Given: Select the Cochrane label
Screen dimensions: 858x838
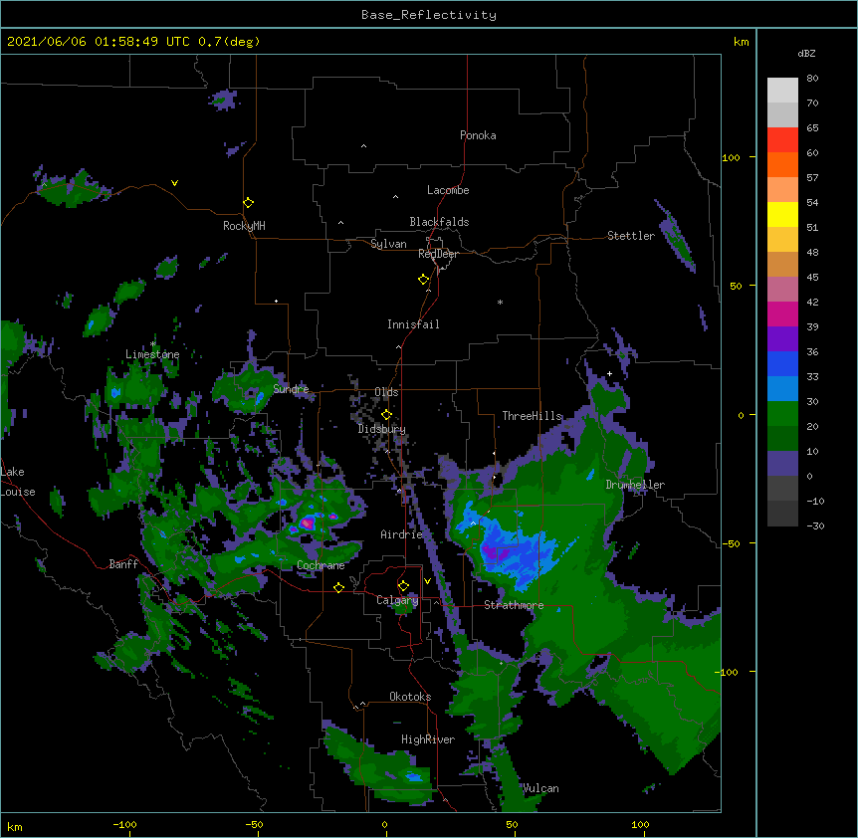Looking at the screenshot, I should pos(321,565).
